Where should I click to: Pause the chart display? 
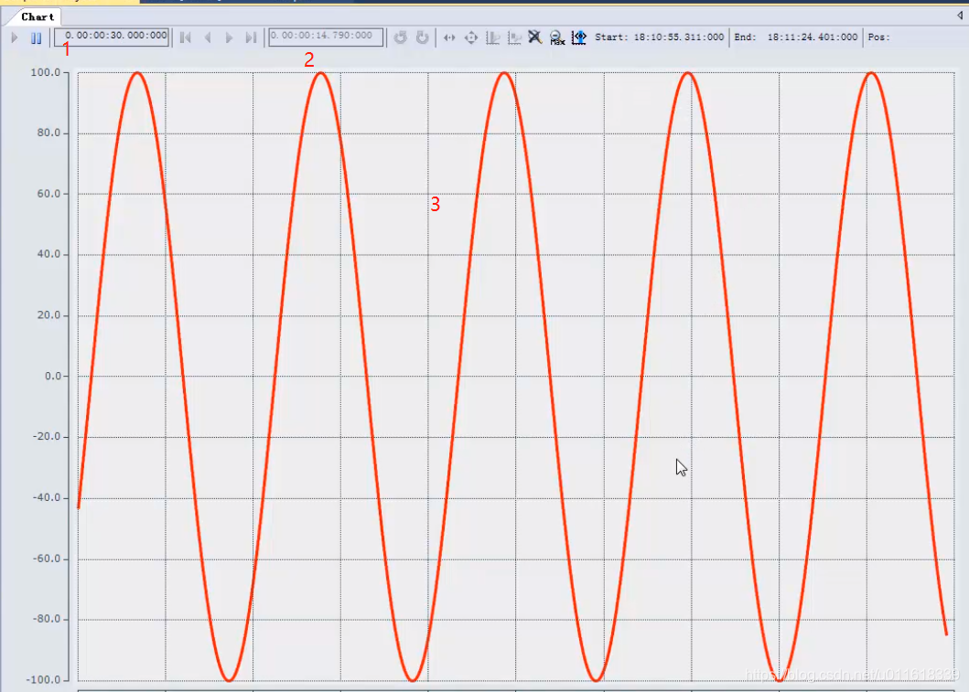point(36,37)
